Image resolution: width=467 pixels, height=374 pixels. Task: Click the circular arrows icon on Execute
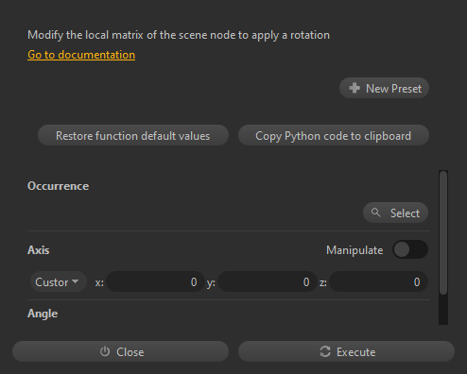(x=325, y=351)
